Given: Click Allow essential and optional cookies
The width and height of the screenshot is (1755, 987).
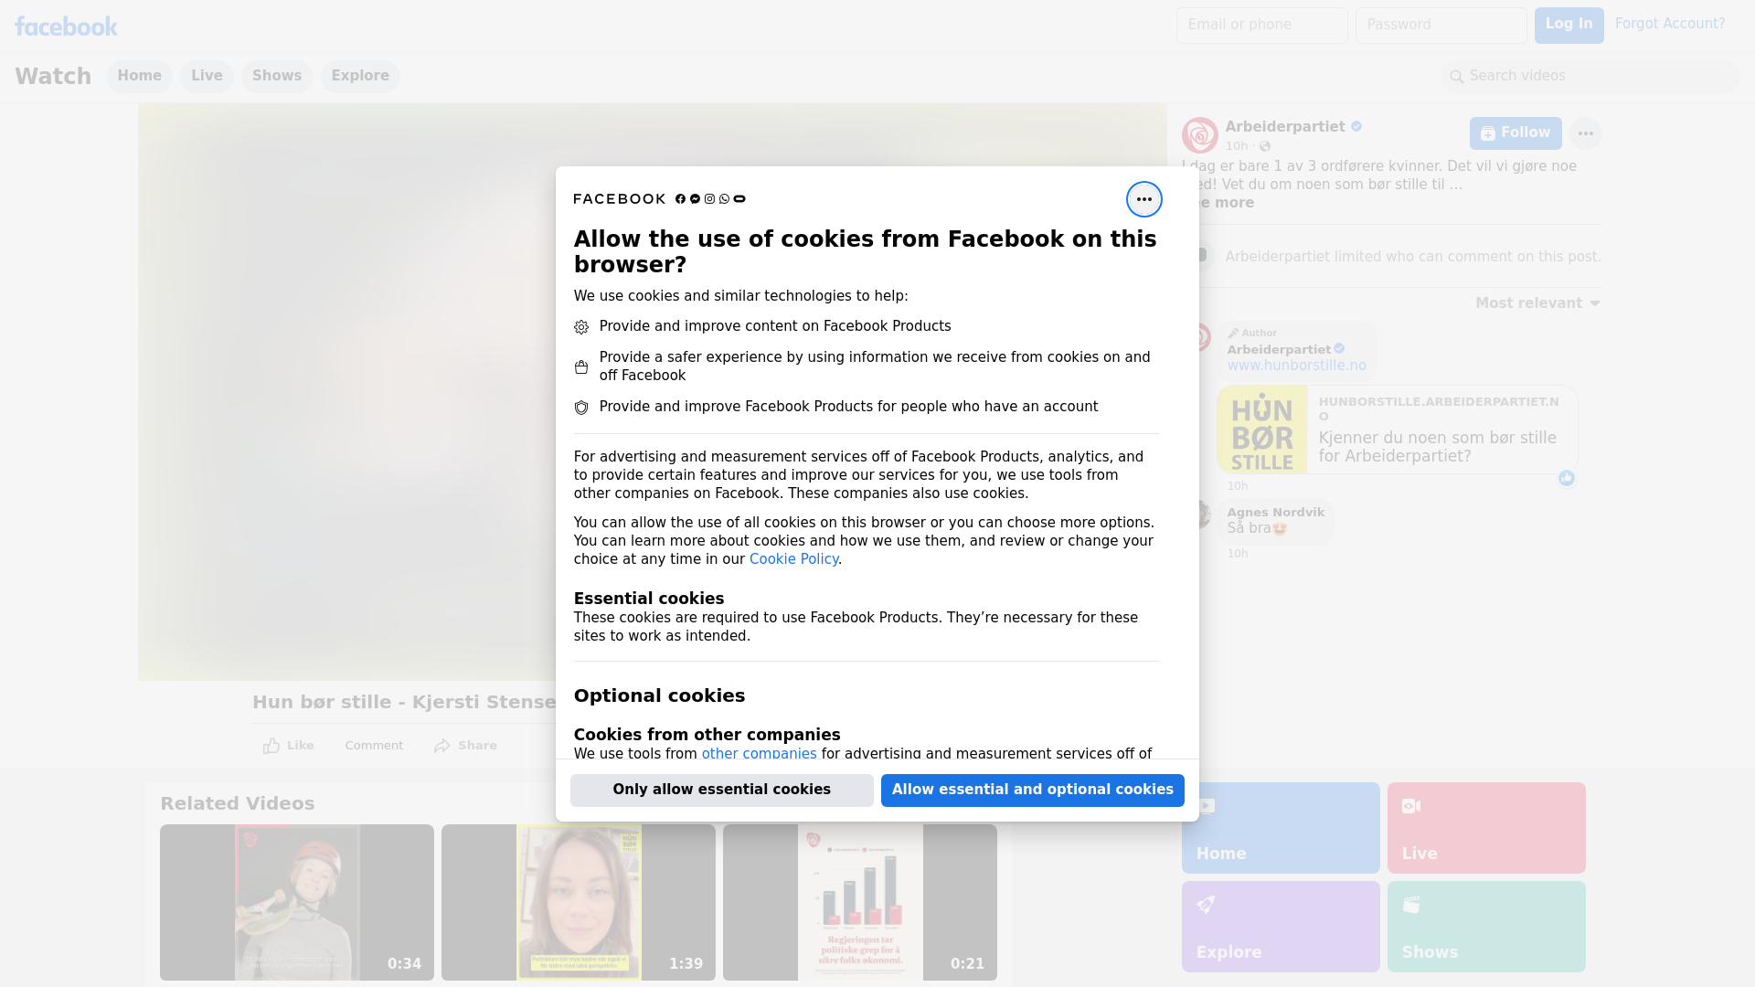Looking at the screenshot, I should (1032, 791).
